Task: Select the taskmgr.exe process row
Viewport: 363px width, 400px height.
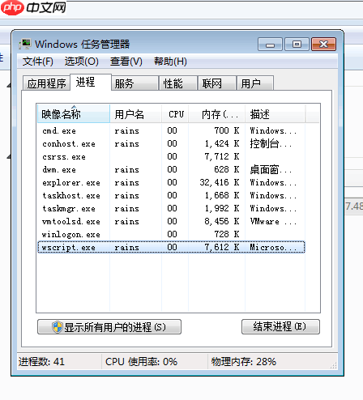Action: [171, 208]
